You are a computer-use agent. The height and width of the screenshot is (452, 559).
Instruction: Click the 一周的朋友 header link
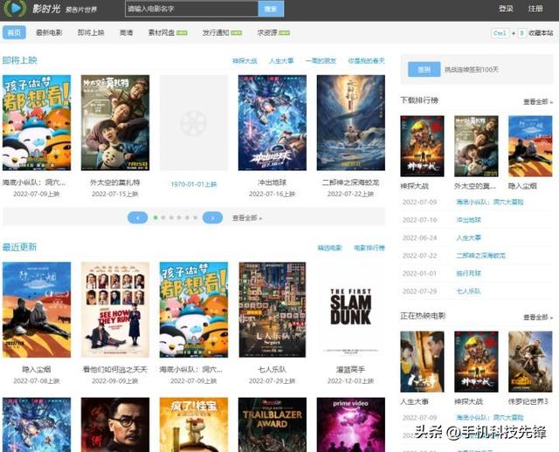[x=321, y=61]
